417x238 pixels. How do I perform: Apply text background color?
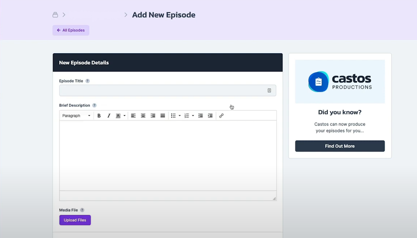coord(118,116)
